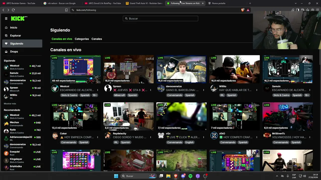Open options menu for MrStivenTc stream card
The image size is (321, 180).
(310, 137)
